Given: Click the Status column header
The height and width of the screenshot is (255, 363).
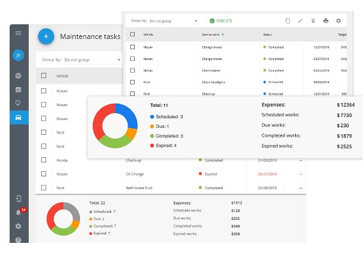Looking at the screenshot, I should tap(267, 35).
